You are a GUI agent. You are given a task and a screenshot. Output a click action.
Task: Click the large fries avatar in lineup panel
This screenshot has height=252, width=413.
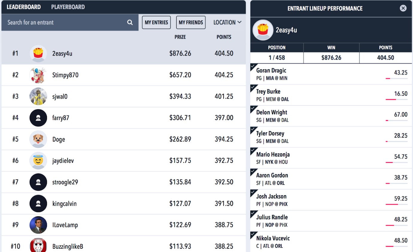click(x=263, y=30)
